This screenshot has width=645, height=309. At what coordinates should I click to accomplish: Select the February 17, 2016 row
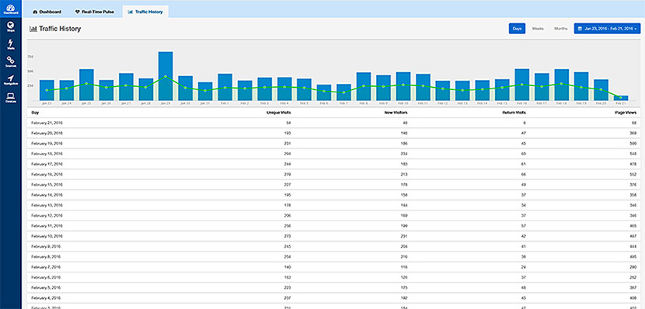pyautogui.click(x=334, y=164)
